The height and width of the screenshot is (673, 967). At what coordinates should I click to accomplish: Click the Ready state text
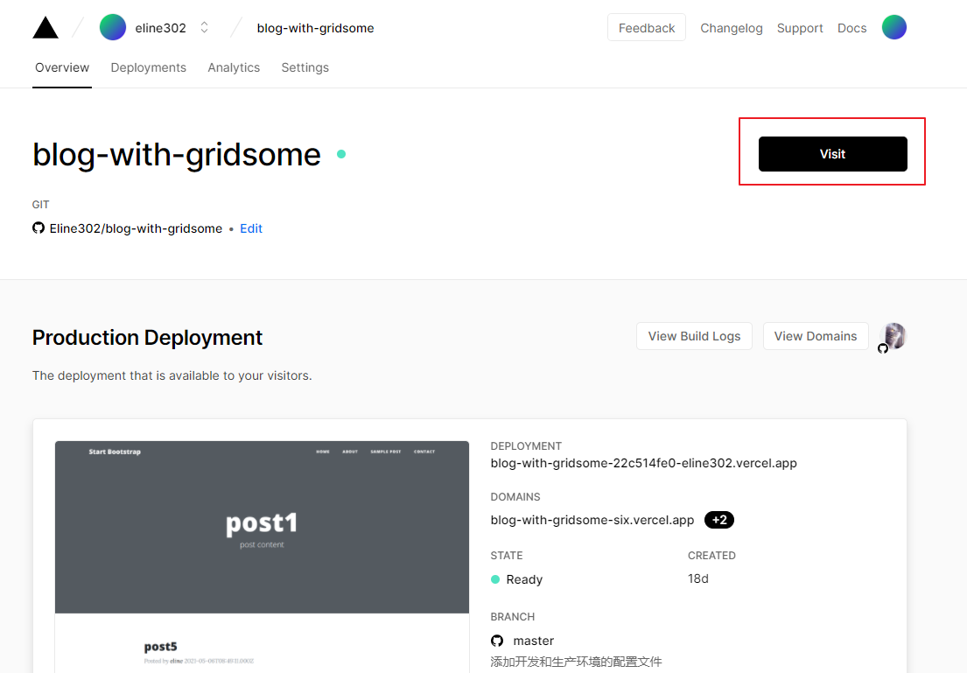pos(524,580)
